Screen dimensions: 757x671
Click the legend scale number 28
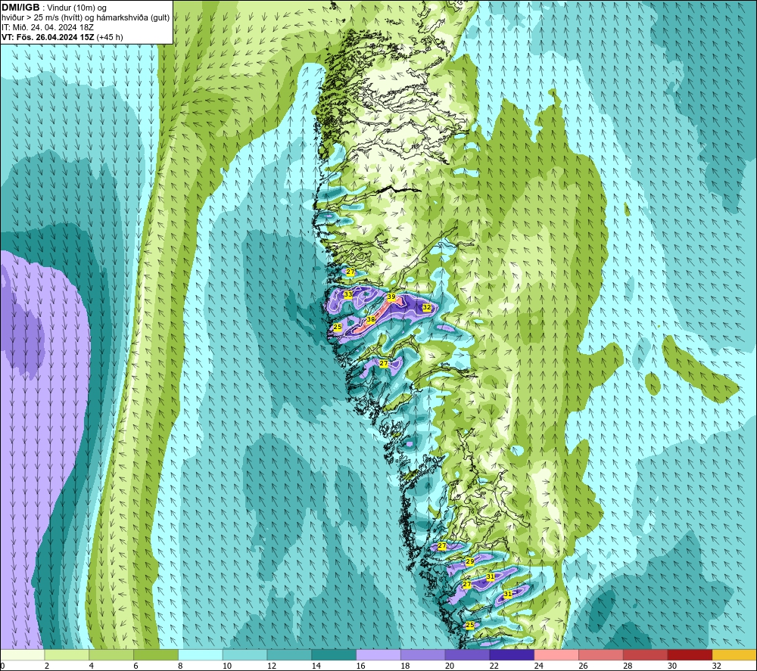coord(628,666)
